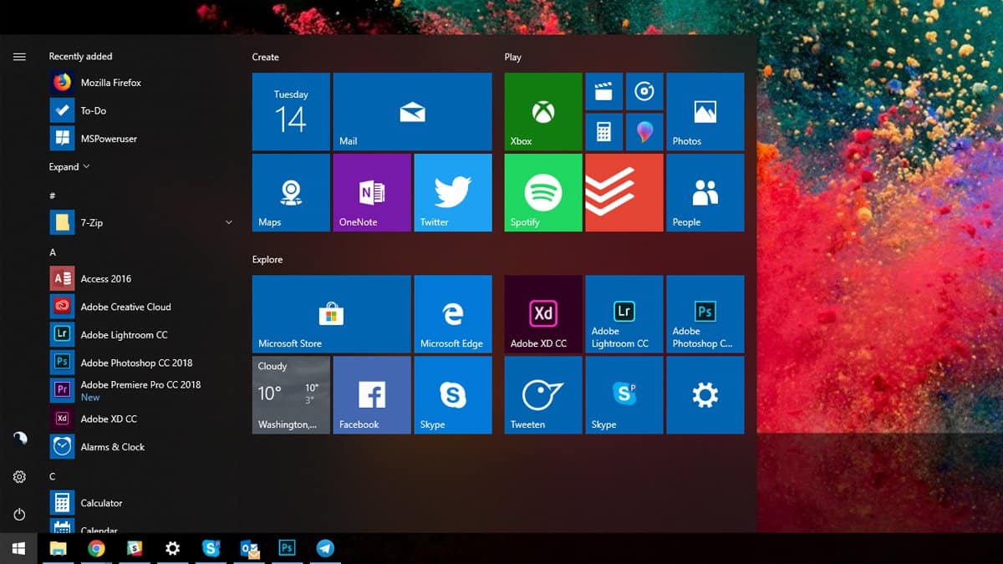Screen dimensions: 1003x564
Task: Open the Microsoft Edge tile
Action: pos(452,313)
